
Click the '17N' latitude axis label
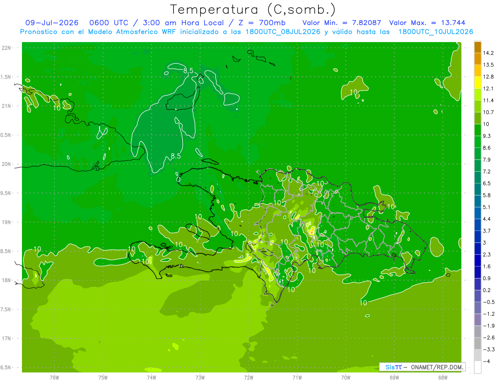coord(7,339)
